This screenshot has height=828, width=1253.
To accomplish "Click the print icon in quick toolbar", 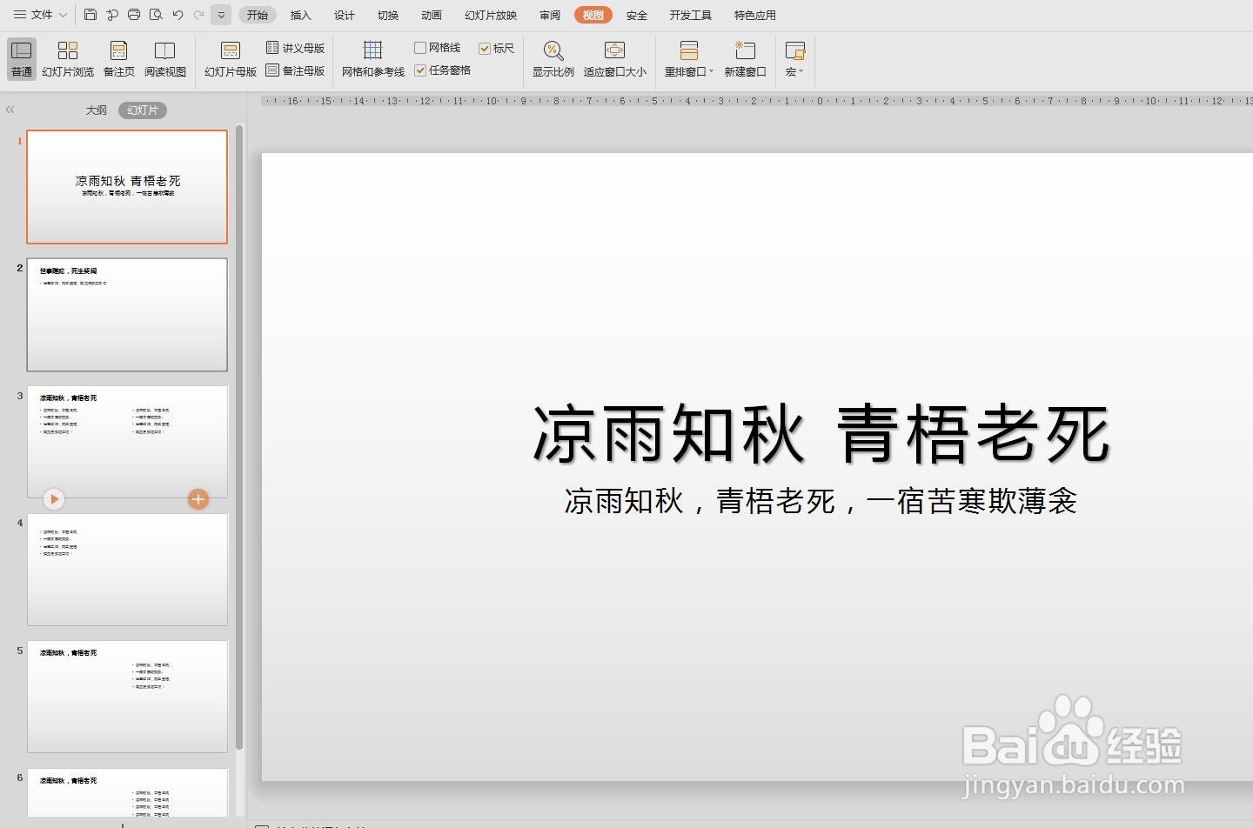I will pyautogui.click(x=134, y=15).
